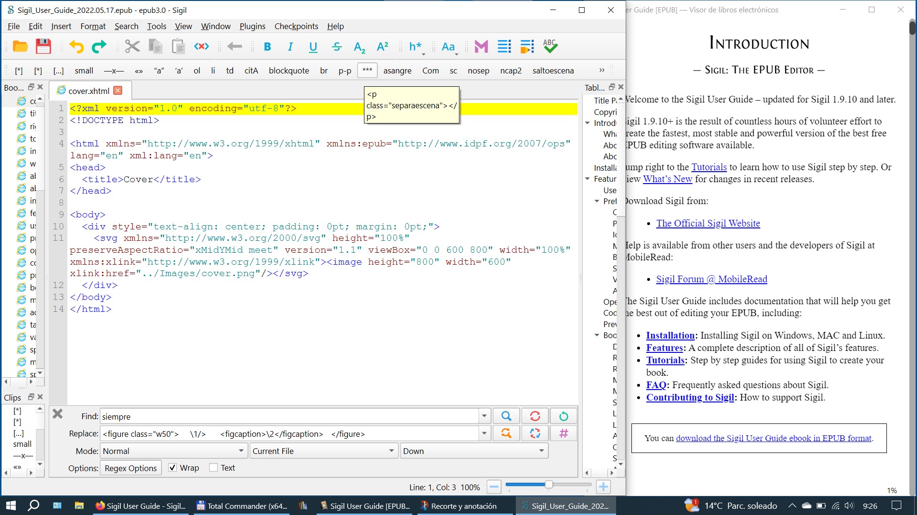Apply underline formatting
Screen dimensions: 917x515
coord(313,46)
